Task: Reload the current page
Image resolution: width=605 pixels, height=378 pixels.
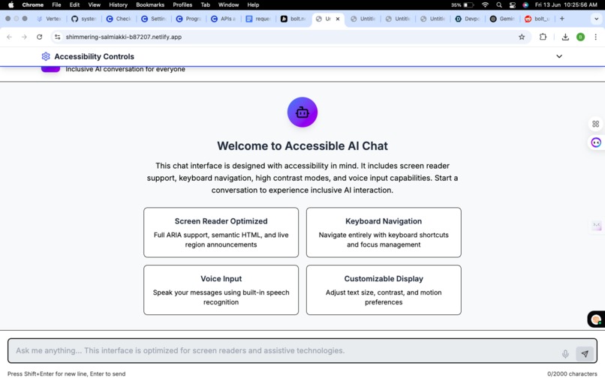Action: 39,37
